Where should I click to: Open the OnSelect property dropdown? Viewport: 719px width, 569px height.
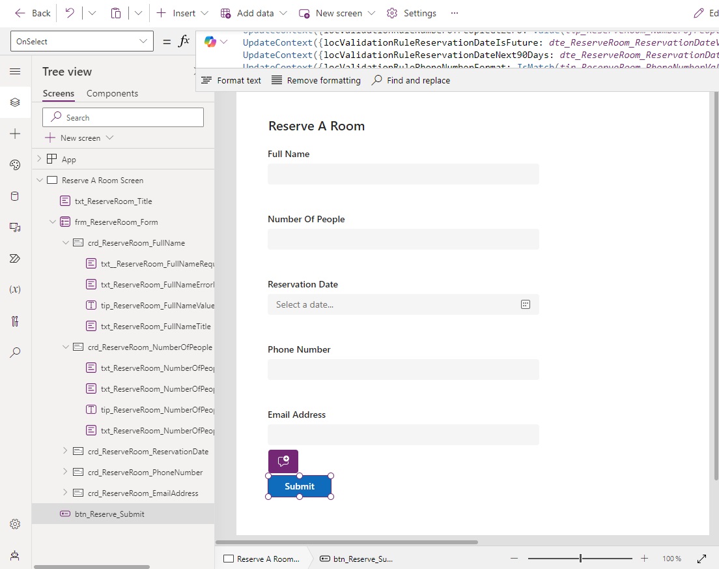tap(81, 40)
